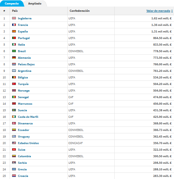
Task: Open the España team link
Action: pyautogui.click(x=23, y=31)
